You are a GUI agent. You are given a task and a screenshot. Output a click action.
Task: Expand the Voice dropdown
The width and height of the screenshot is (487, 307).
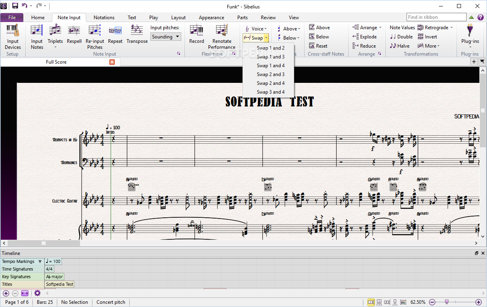tap(256, 29)
